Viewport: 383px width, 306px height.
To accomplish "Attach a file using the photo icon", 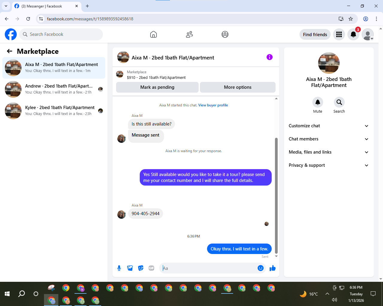I will click(130, 268).
